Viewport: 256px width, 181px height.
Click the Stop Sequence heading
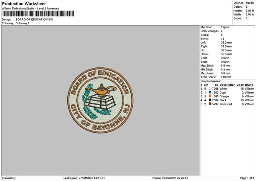coord(211,81)
